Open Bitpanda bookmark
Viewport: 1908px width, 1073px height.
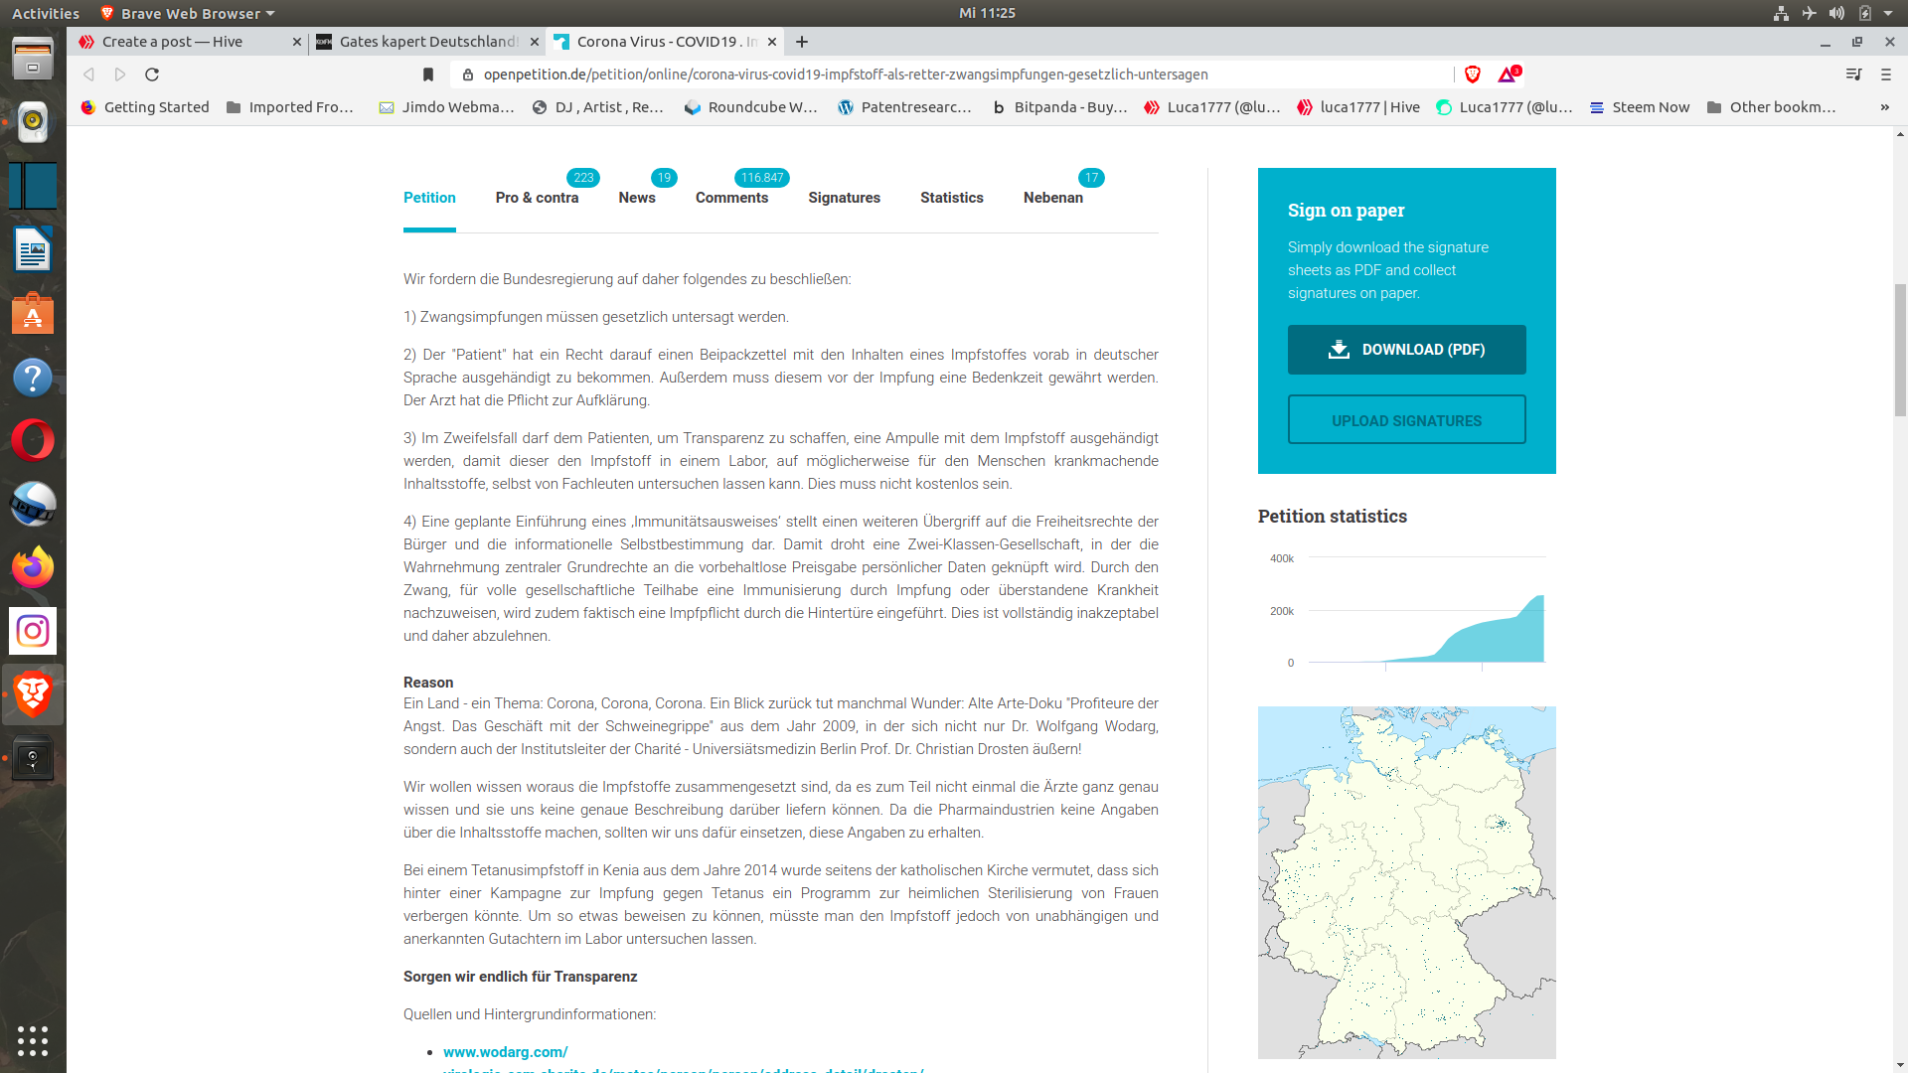[1059, 107]
